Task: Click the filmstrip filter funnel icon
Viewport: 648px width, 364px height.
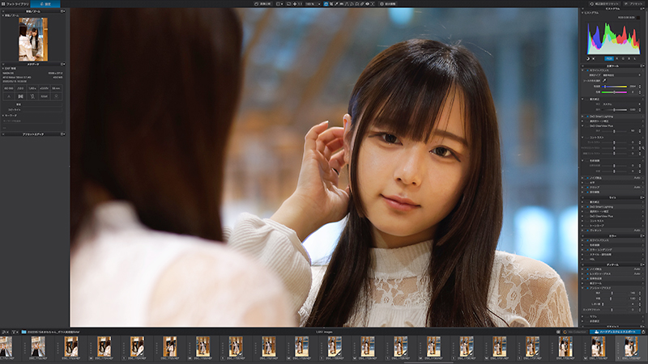Action: [15, 332]
